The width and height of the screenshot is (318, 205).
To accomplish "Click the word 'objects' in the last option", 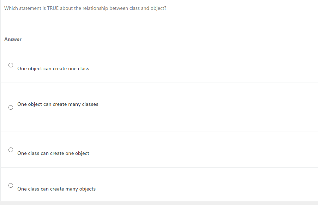I will (x=88, y=189).
